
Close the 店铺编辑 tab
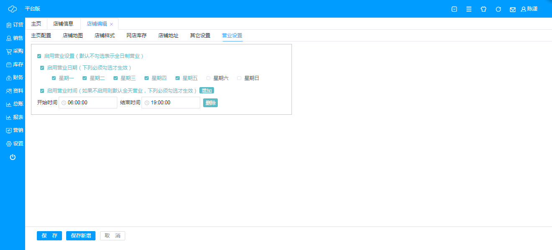point(111,24)
